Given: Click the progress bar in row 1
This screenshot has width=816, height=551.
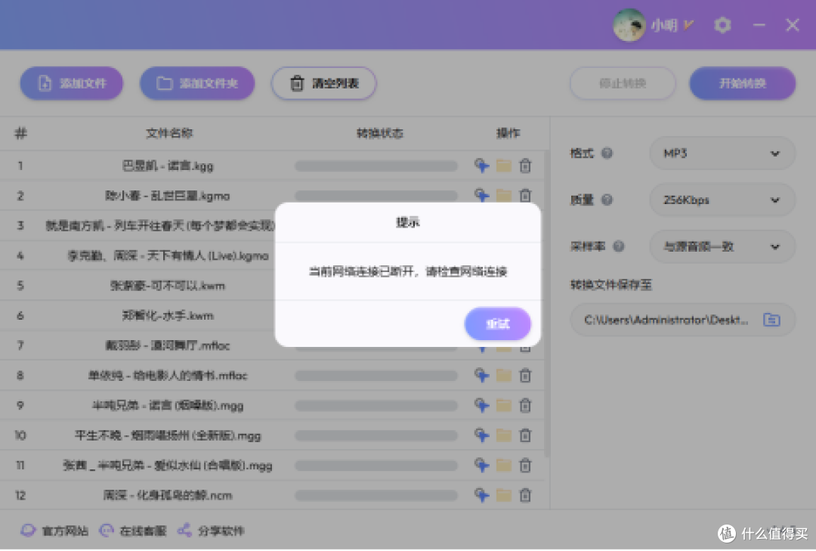Looking at the screenshot, I should [x=376, y=166].
